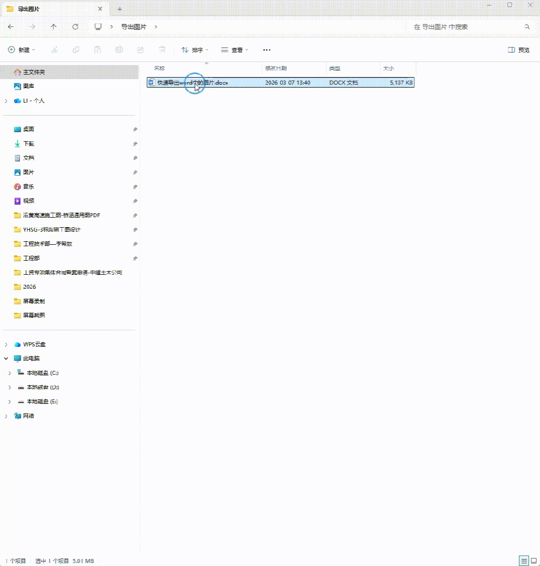
Task: Unpin 下载 using its pin icon
Action: 135,144
